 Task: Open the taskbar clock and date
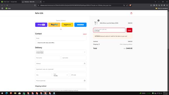(x=165, y=93)
